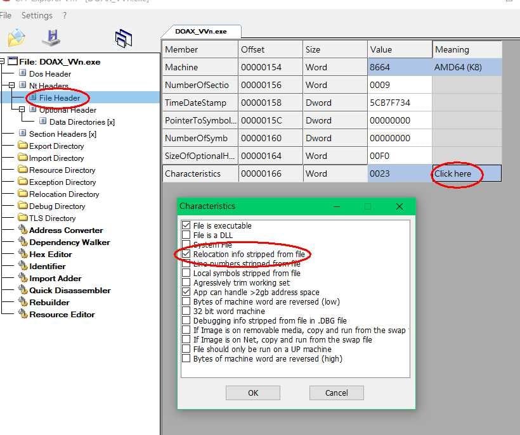Open the Export Directory folder
Viewport: 520px width, 435px height.
56,146
